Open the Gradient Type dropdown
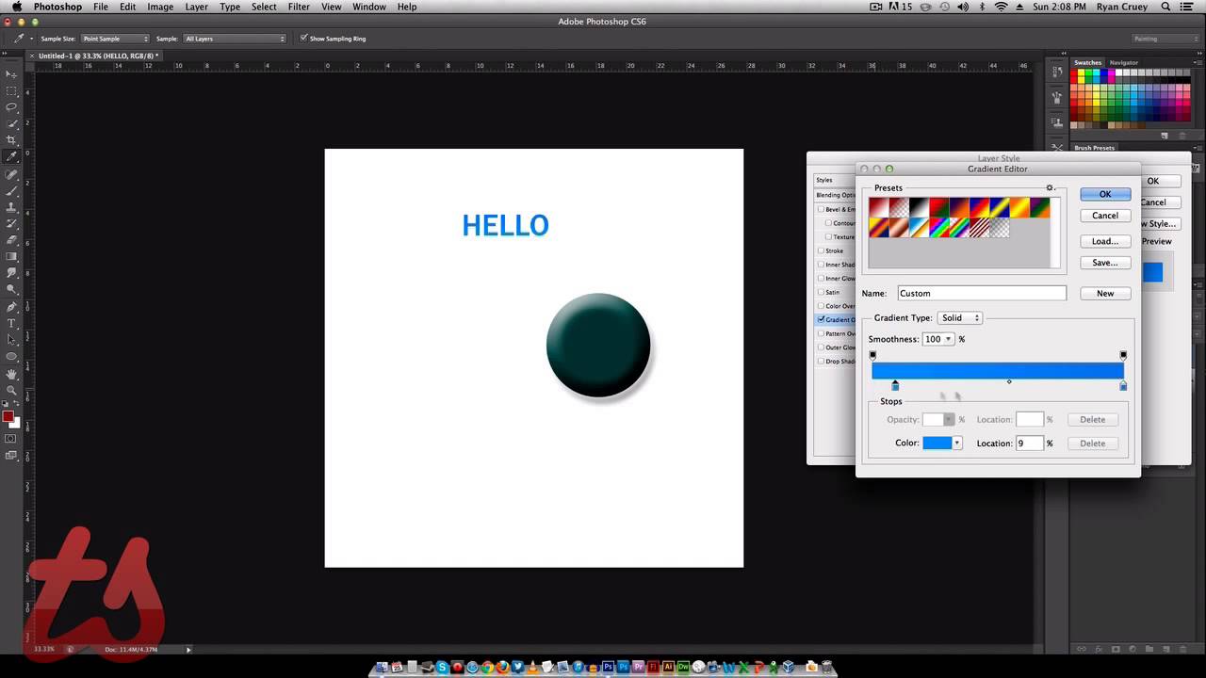 point(960,318)
